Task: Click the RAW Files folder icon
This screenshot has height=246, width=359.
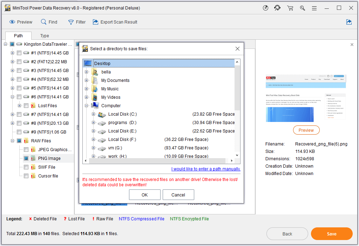Action: coord(26,141)
